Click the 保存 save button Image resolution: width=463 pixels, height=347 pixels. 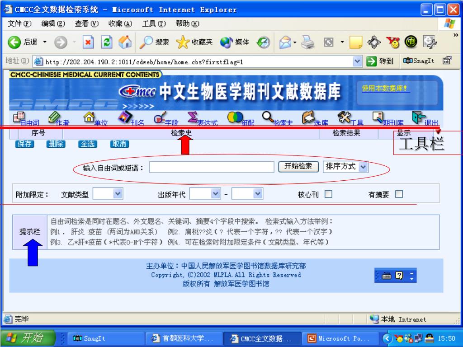(x=24, y=144)
